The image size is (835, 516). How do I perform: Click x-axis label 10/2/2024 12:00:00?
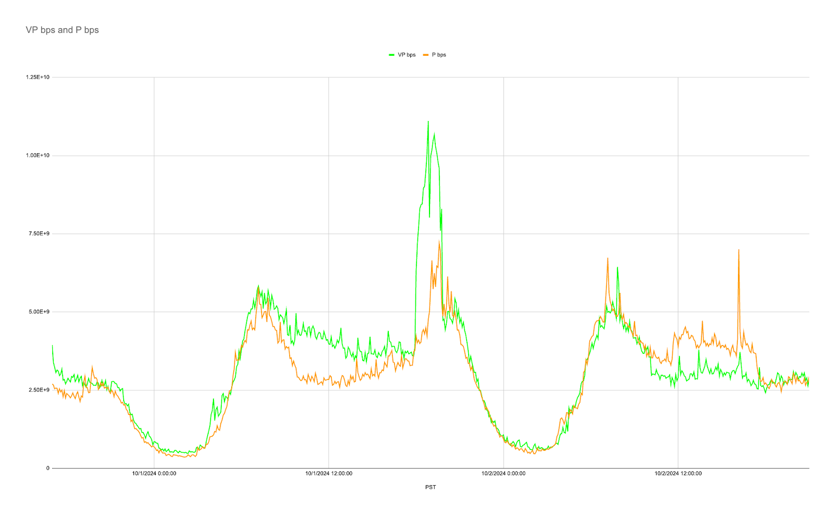[x=678, y=474]
